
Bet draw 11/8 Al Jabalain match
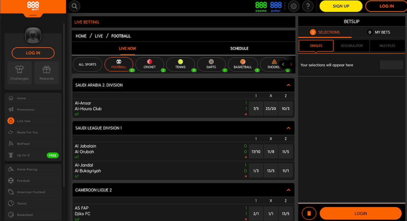click(x=271, y=152)
